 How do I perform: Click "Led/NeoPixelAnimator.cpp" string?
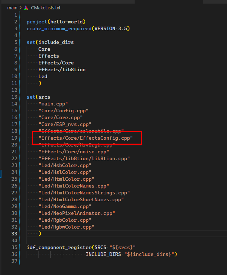[77, 213]
